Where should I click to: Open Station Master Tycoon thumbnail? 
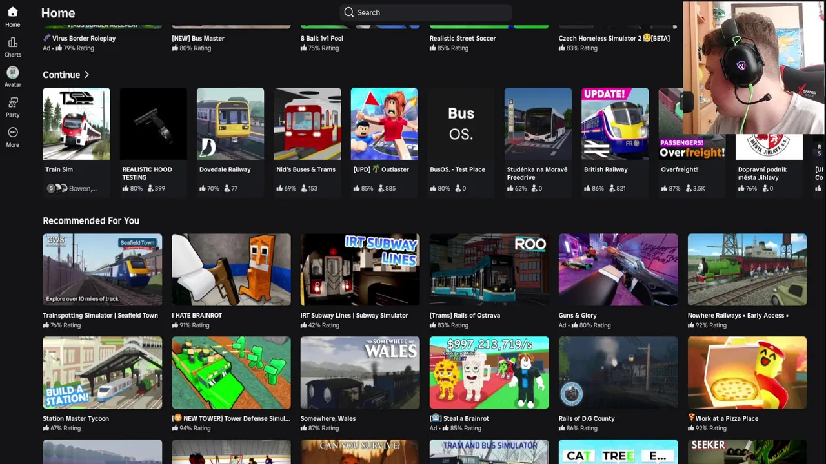103,372
